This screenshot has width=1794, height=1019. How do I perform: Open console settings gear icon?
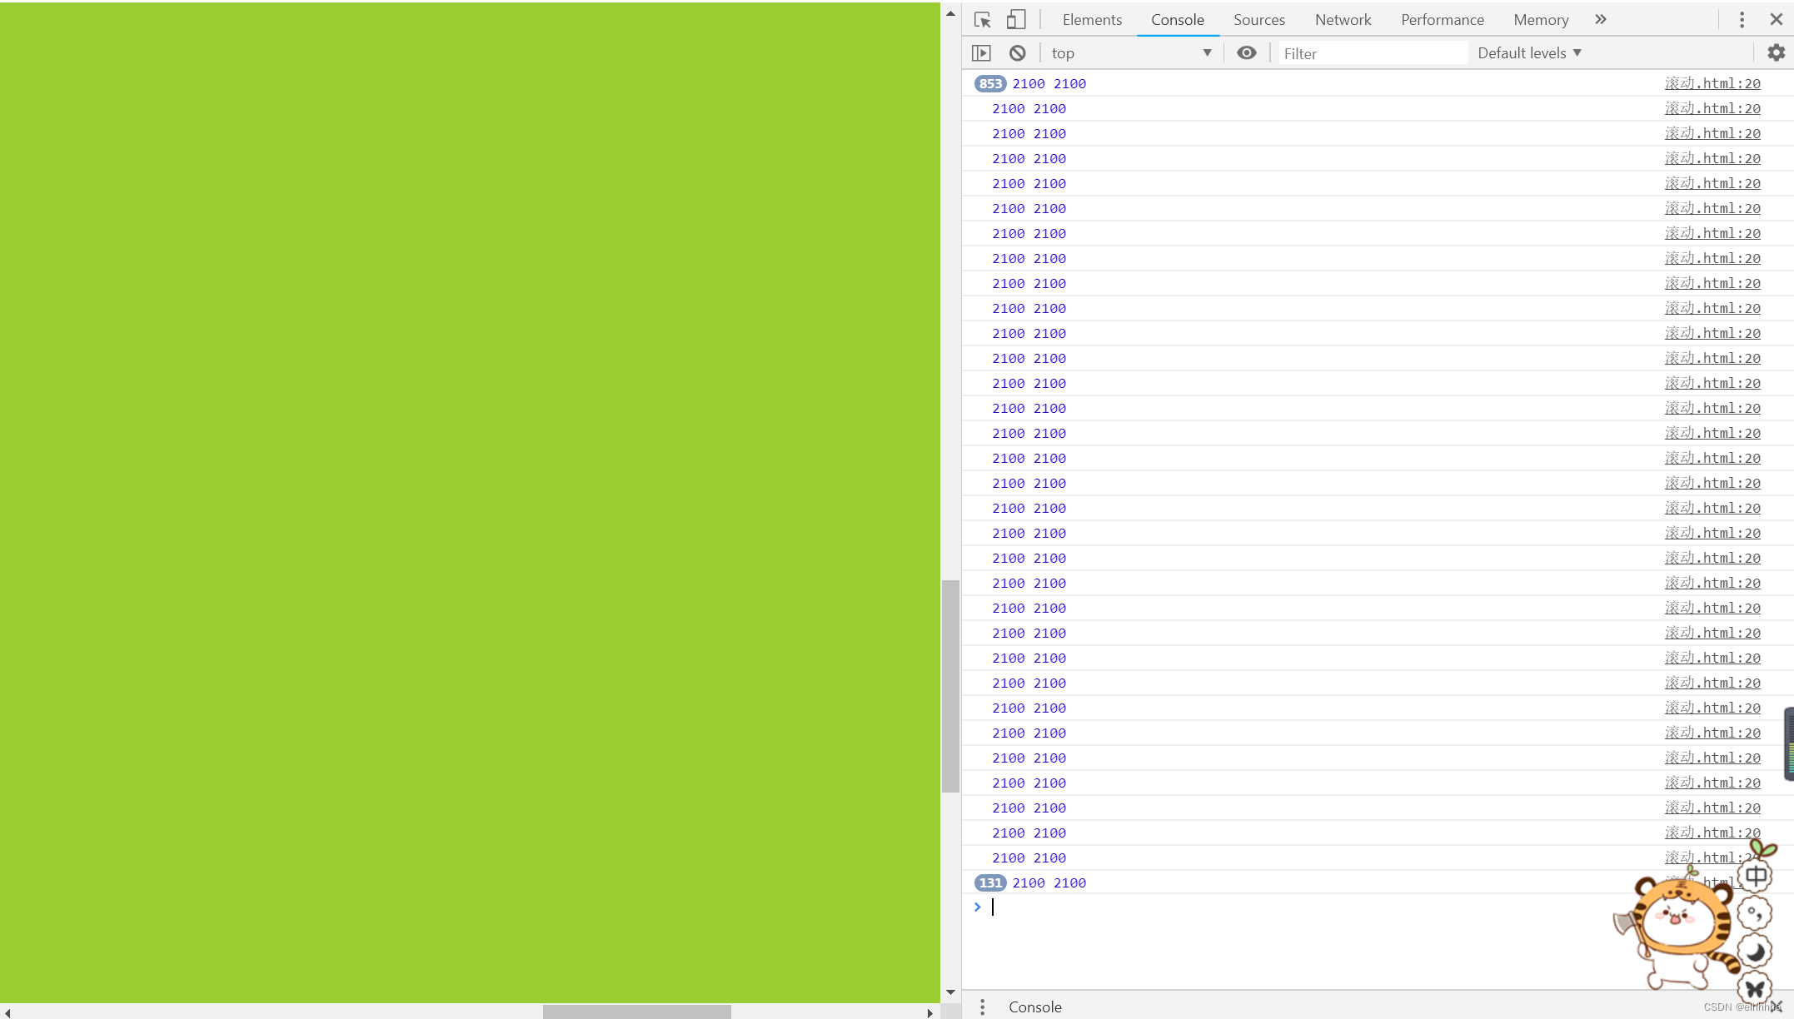coord(1776,53)
